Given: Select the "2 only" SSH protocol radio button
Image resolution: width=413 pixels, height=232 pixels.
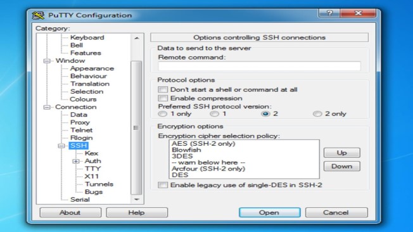Looking at the screenshot, I should 317,114.
